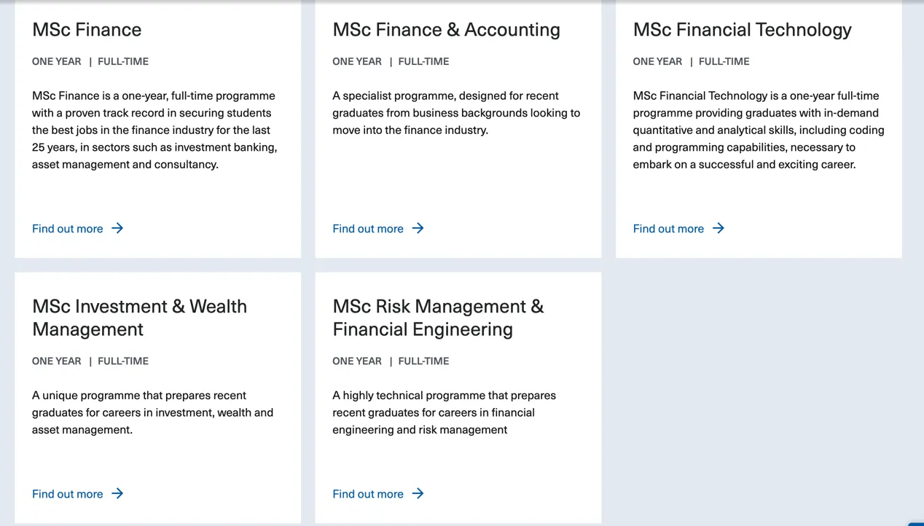Click the MSc Finance card heading
The height and width of the screenshot is (526, 924).
point(87,30)
